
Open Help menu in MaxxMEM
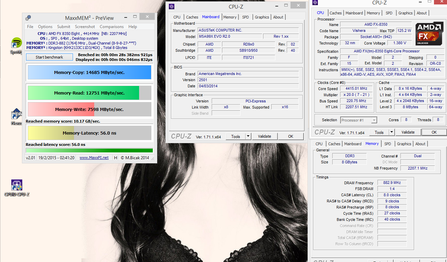(x=133, y=26)
